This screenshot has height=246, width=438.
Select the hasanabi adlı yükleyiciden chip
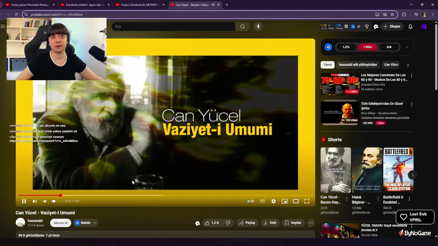click(358, 65)
